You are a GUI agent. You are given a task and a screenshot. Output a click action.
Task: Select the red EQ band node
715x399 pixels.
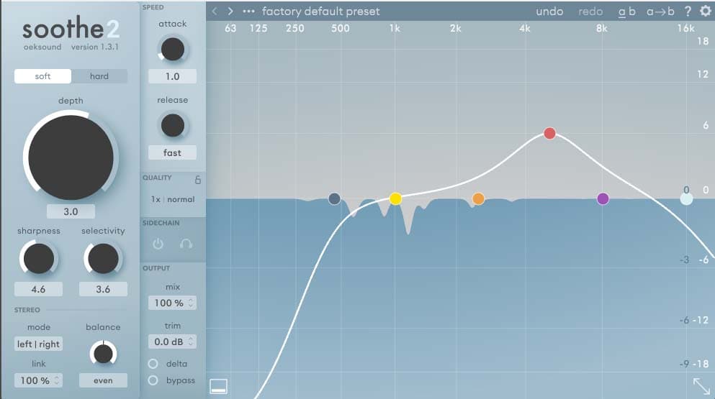[550, 133]
